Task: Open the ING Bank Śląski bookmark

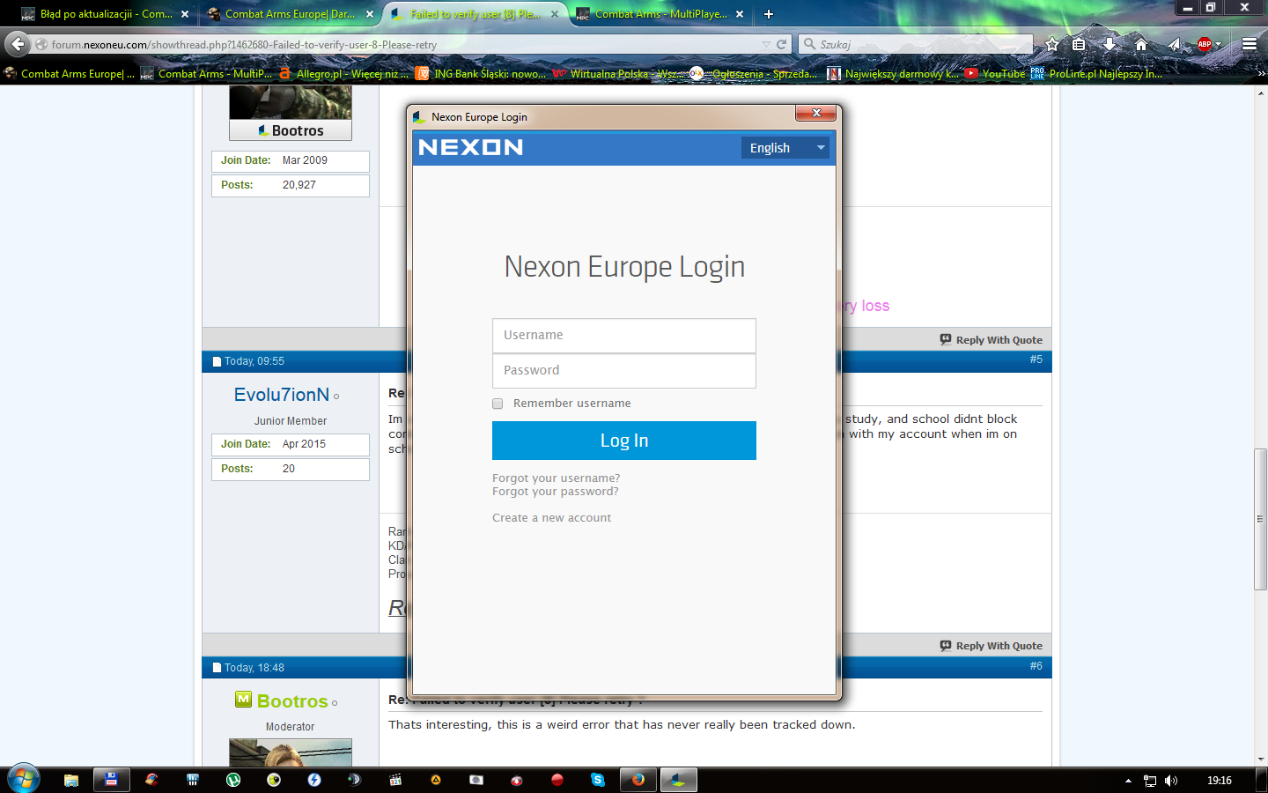Action: 481,74
